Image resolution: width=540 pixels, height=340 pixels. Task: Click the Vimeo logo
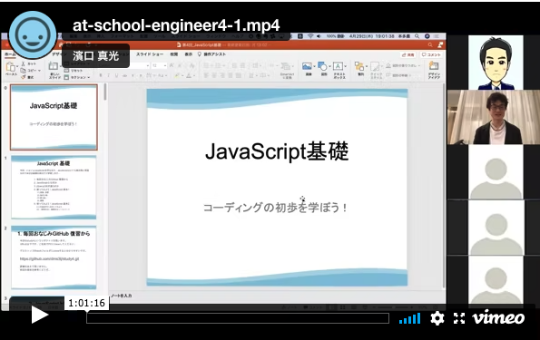pos(498,317)
